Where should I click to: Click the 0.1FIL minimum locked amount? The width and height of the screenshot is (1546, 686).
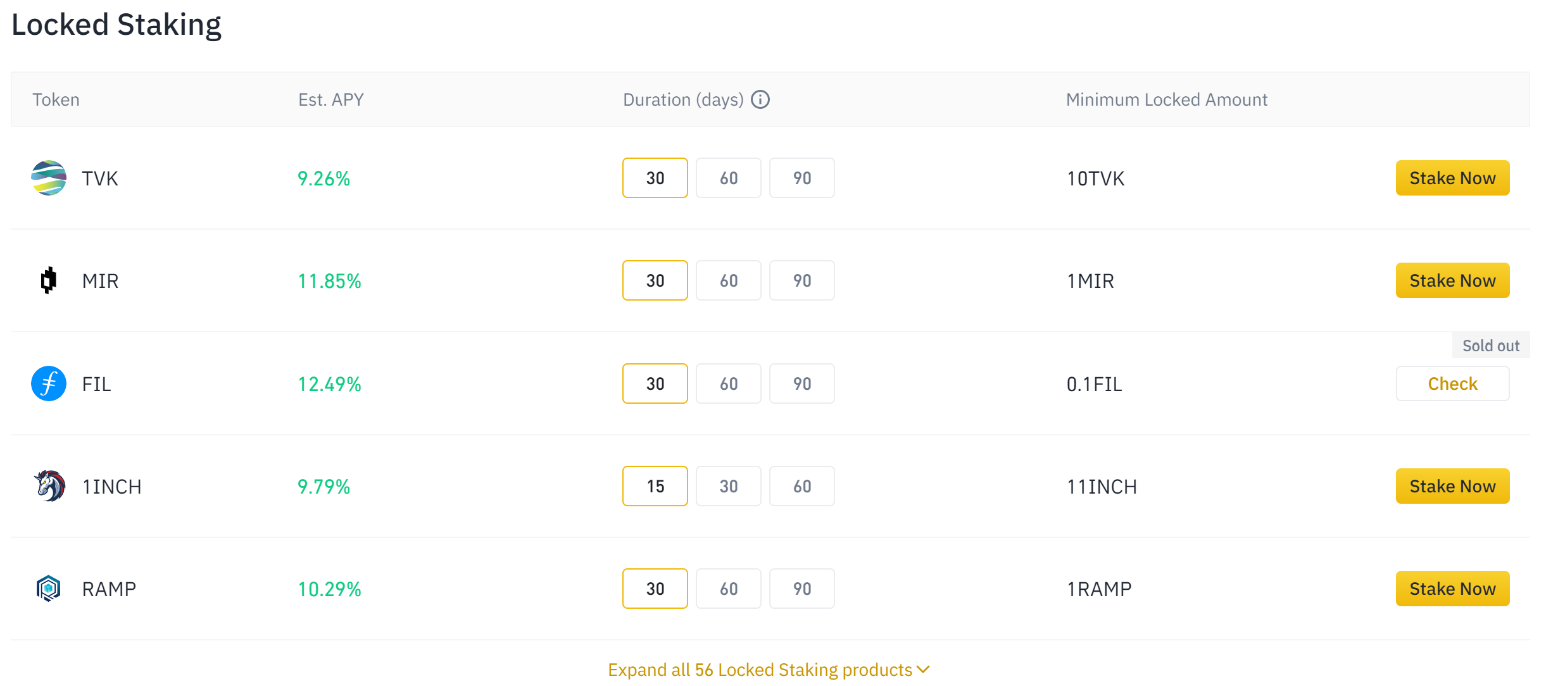[1094, 384]
